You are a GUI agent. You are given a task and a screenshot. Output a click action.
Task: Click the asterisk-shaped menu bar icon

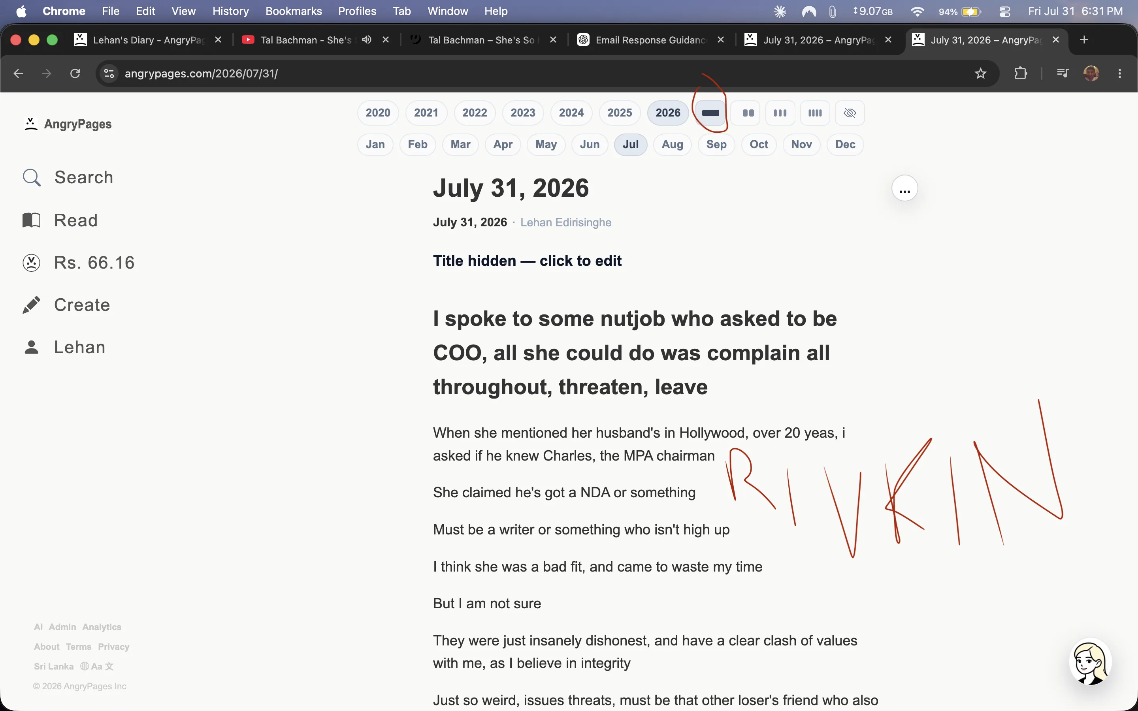780,11
